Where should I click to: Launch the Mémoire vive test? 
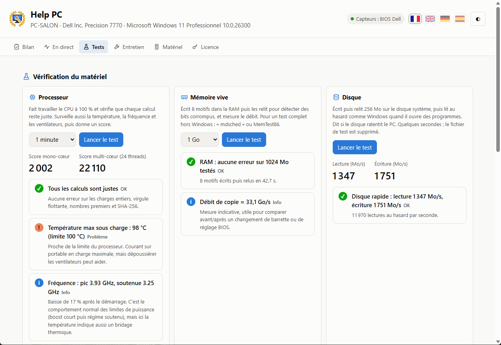click(244, 140)
